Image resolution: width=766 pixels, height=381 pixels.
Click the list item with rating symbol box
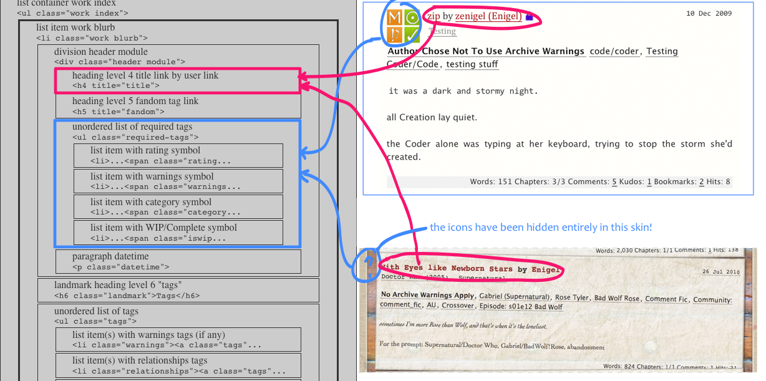click(x=178, y=155)
